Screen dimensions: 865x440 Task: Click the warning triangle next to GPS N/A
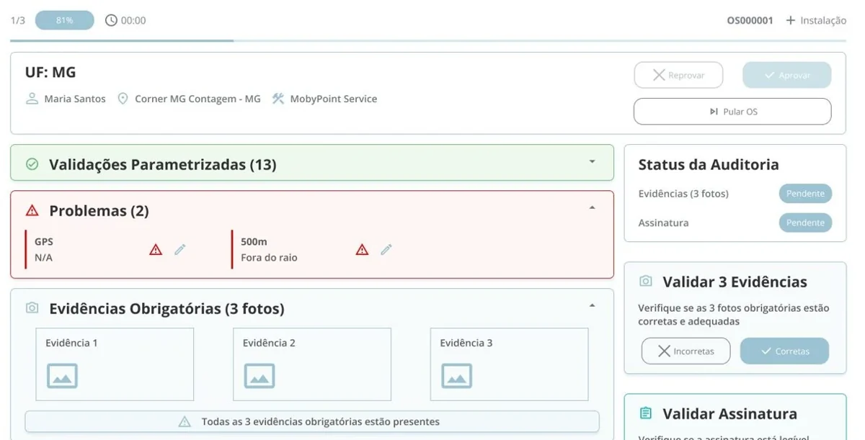pos(156,250)
